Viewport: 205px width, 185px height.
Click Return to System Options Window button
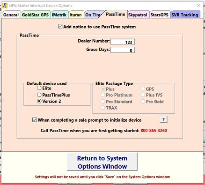point(102,162)
